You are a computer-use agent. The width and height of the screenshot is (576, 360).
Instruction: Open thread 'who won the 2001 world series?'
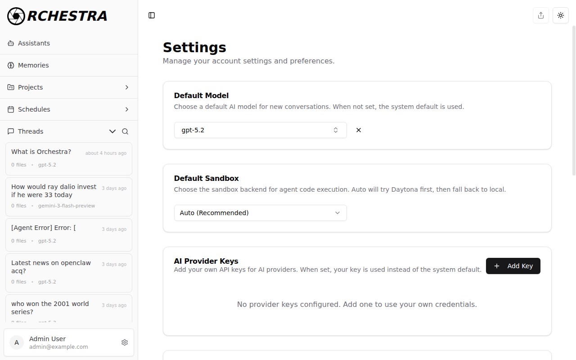[x=69, y=308]
